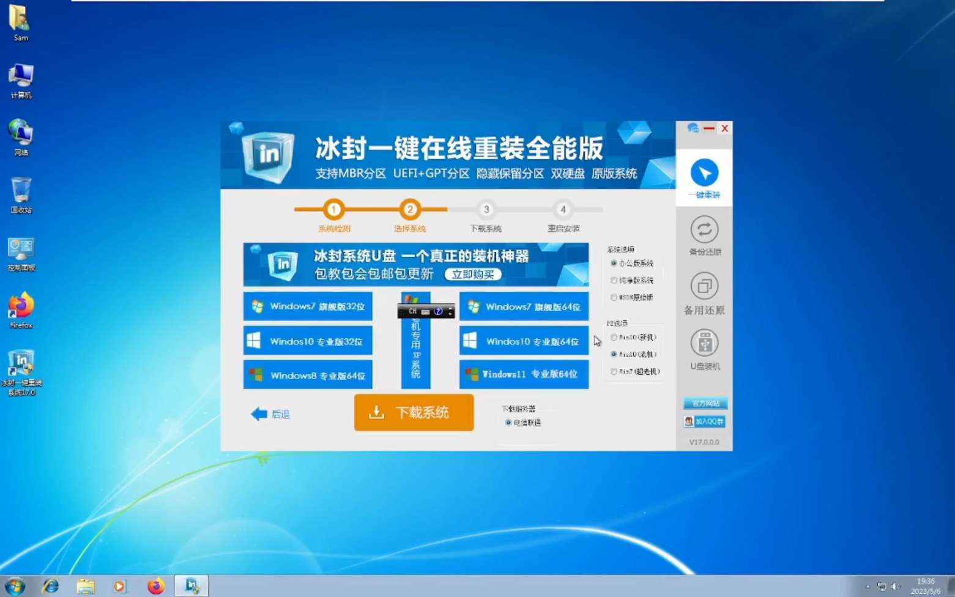Viewport: 955px width, 597px height.
Task: Switch to the 冰封 app taskbar button
Action: tap(191, 586)
